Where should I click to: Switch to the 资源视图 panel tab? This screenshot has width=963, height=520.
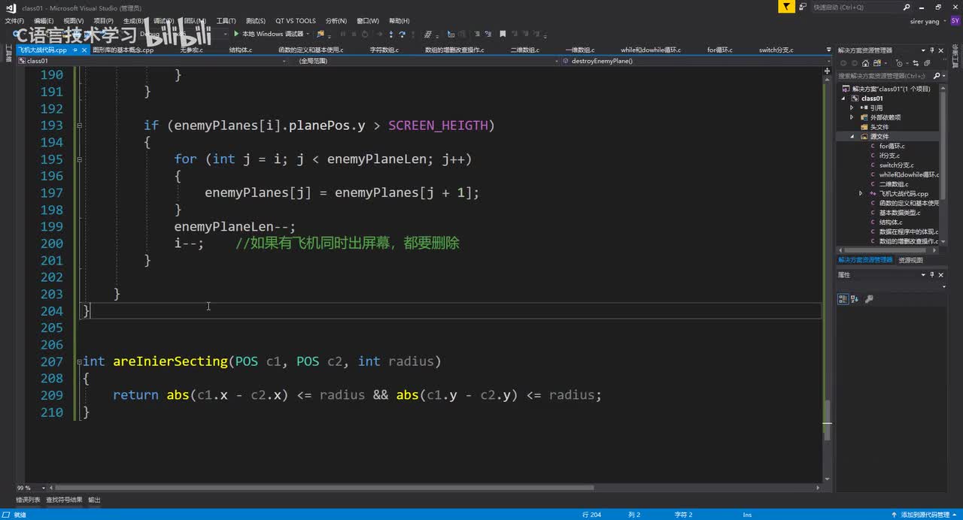pyautogui.click(x=910, y=260)
